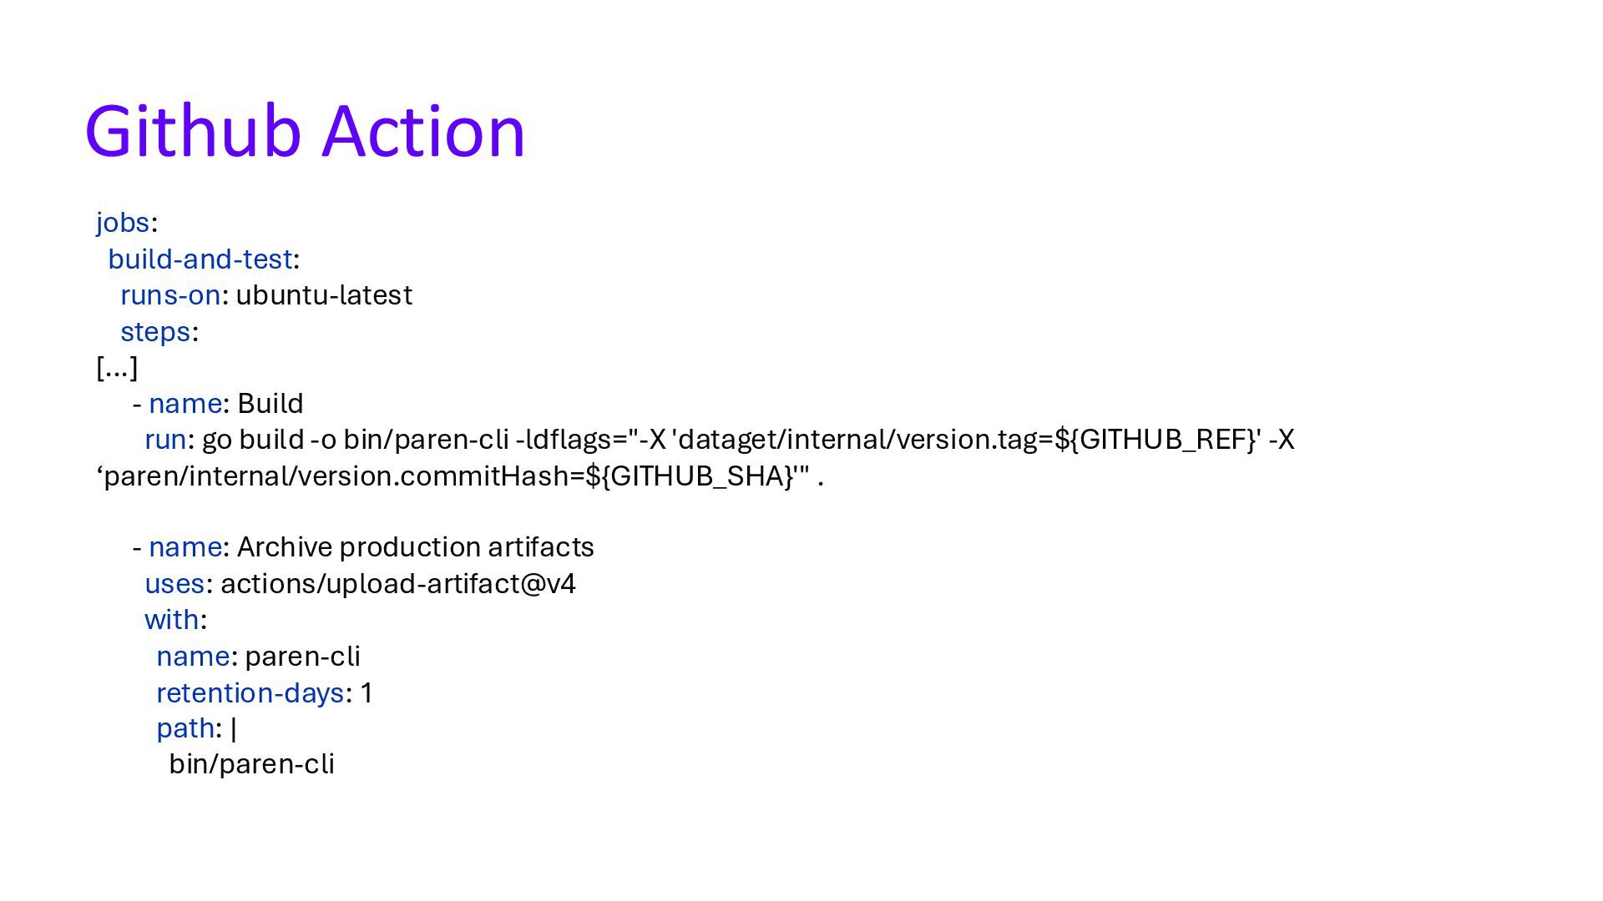Viewport: 1603px width, 901px height.
Task: Click the '[...]' ellipsis placeholder
Action: pyautogui.click(x=117, y=367)
